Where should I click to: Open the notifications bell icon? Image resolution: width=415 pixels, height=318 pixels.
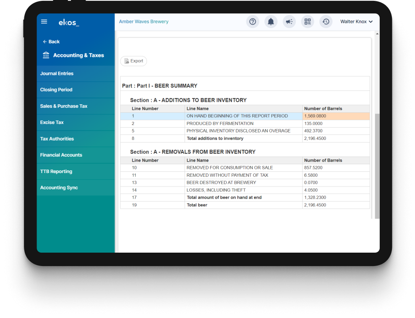click(271, 22)
